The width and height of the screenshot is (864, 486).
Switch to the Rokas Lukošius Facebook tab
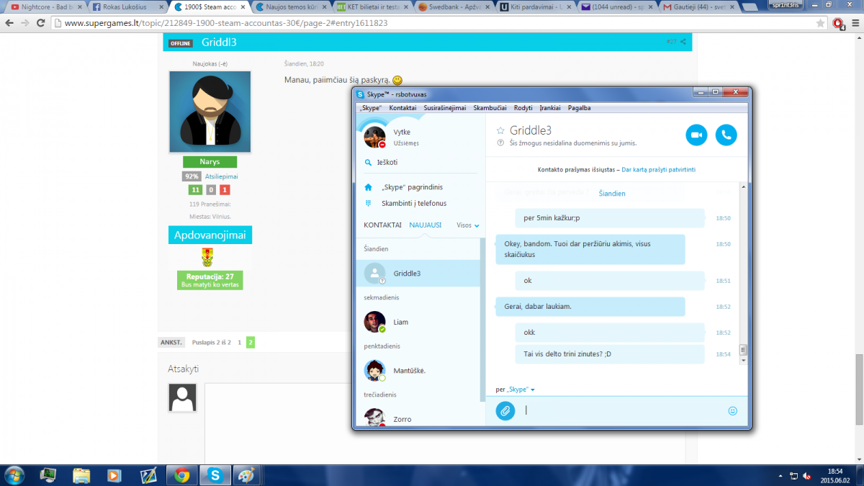click(126, 7)
